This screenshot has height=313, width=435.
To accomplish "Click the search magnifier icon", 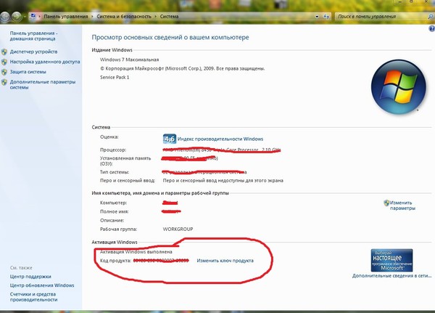I will click(431, 17).
